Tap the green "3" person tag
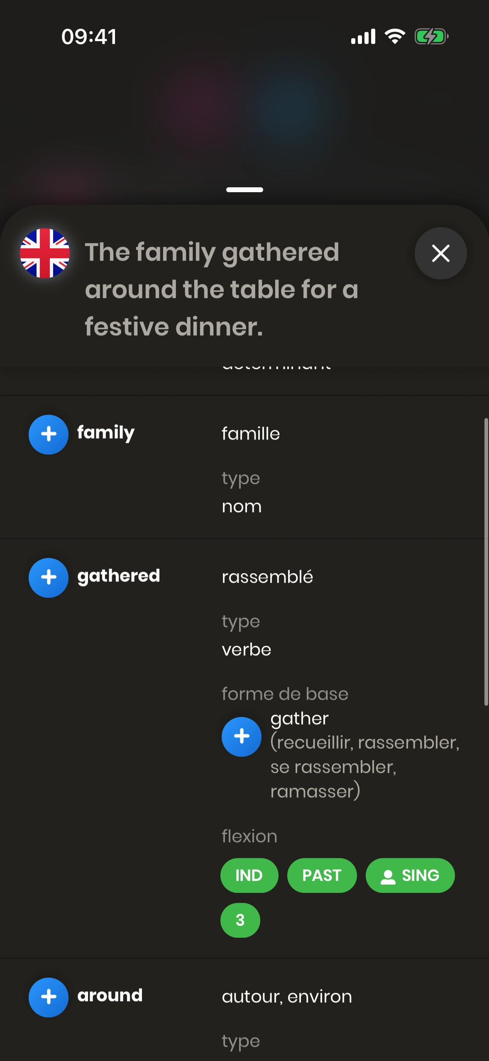489x1061 pixels. click(x=240, y=920)
